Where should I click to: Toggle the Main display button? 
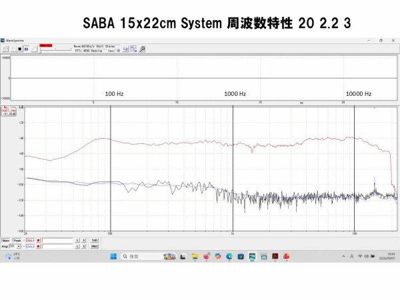(x=6, y=241)
